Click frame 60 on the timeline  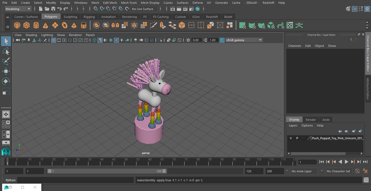pyautogui.click(x=150, y=162)
